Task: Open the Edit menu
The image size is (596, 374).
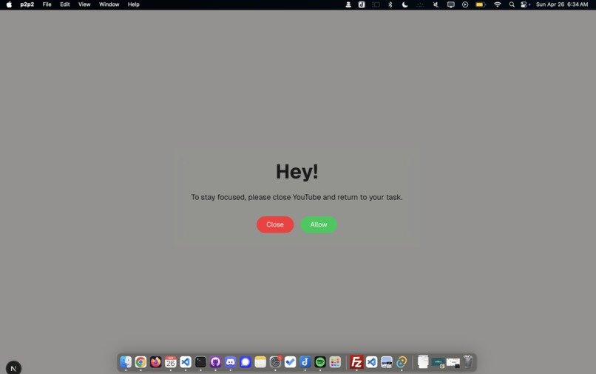Action: 64,4
